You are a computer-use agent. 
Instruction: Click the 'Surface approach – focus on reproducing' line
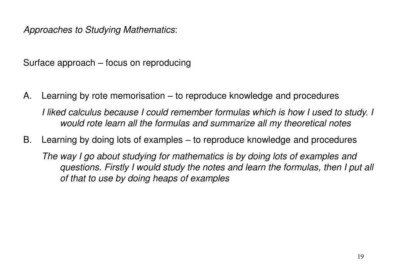107,63
